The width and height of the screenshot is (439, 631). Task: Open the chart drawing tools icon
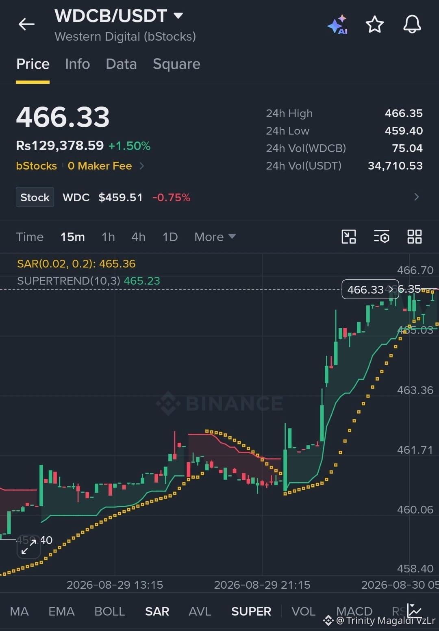coord(349,237)
